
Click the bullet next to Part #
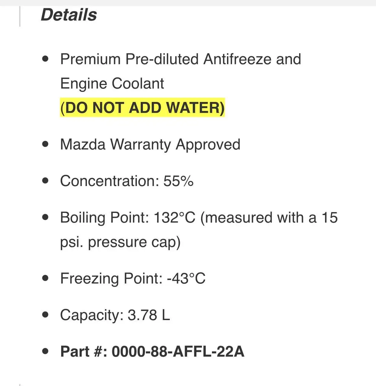pos(45,351)
